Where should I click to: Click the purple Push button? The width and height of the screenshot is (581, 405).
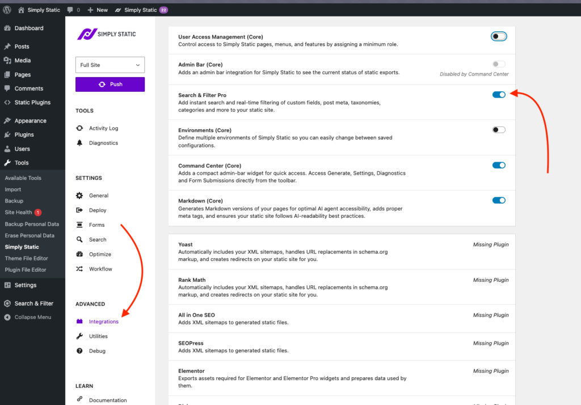(110, 83)
